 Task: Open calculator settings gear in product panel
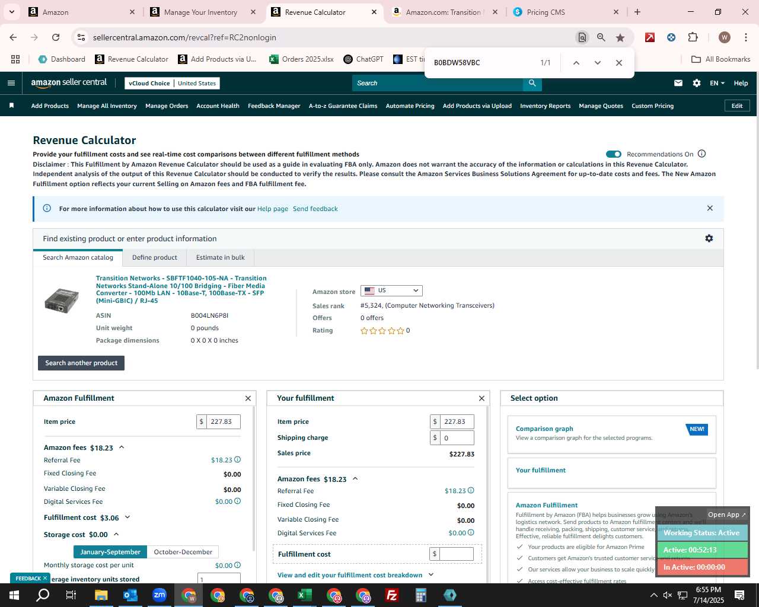tap(709, 238)
